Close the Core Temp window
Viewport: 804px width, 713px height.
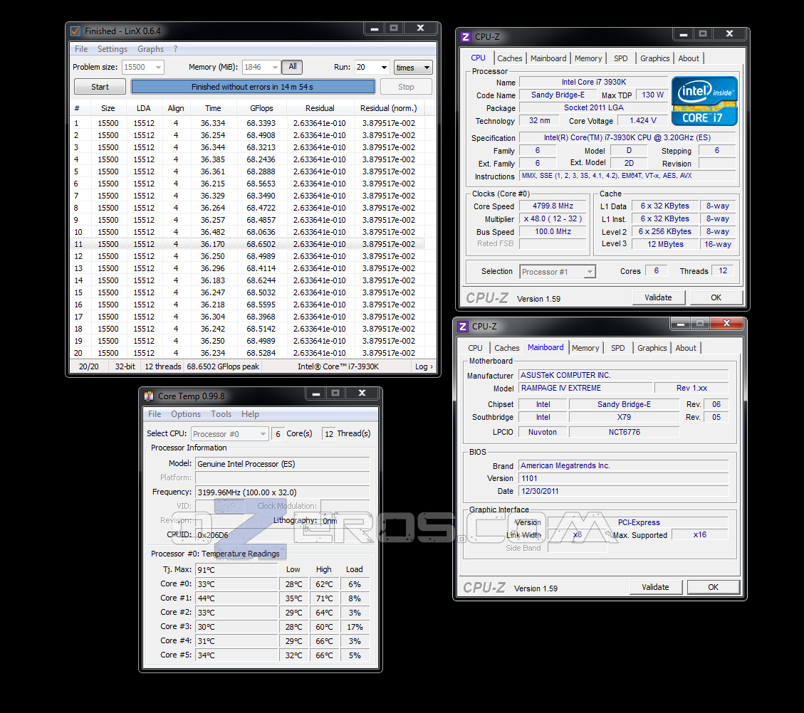[x=362, y=393]
